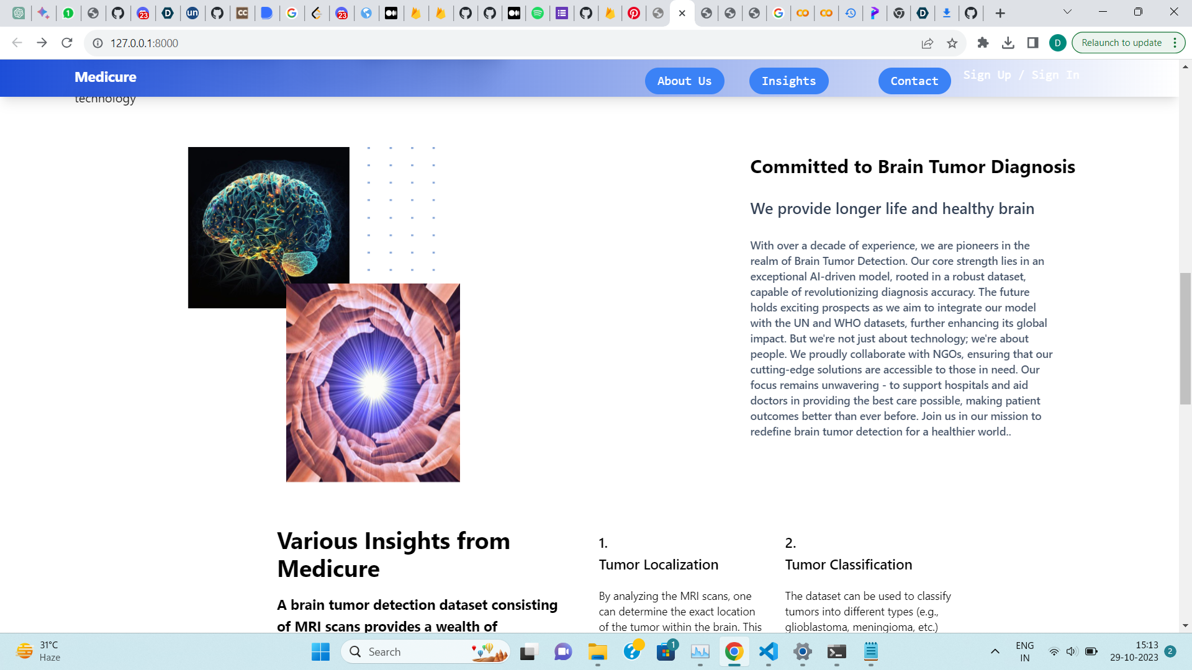
Task: Go to the Insights nav item
Action: point(788,81)
